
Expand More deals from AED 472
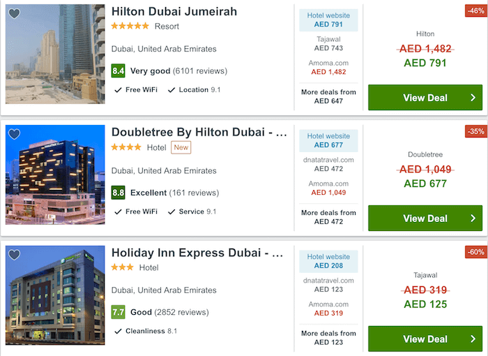328,217
